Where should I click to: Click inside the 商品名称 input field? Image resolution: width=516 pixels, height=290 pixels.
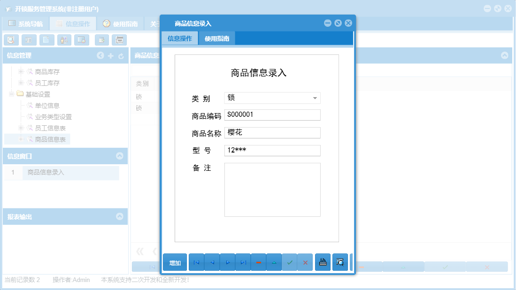click(x=272, y=132)
